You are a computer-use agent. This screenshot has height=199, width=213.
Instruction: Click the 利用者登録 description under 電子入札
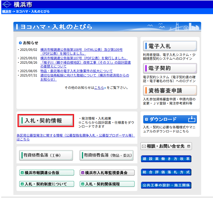pyautogui.click(x=169, y=57)
